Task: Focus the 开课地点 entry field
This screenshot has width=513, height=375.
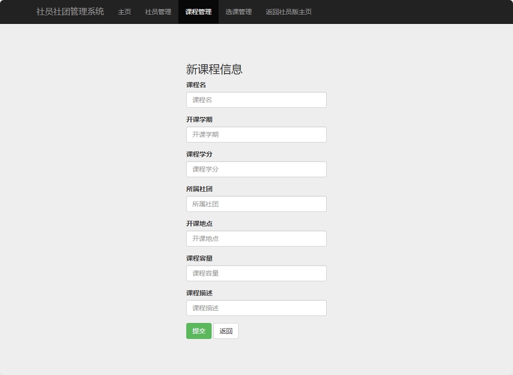Action: (x=256, y=239)
